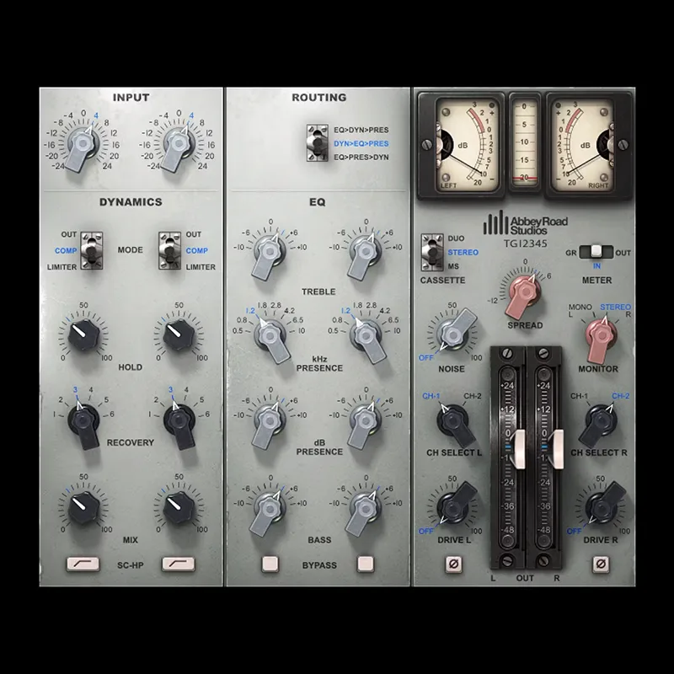The image size is (674, 674).
Task: Enable the left SC-HP filter button
Action: (x=83, y=564)
